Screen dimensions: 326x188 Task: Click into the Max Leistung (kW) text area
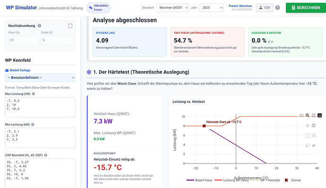pyautogui.click(x=40, y=107)
